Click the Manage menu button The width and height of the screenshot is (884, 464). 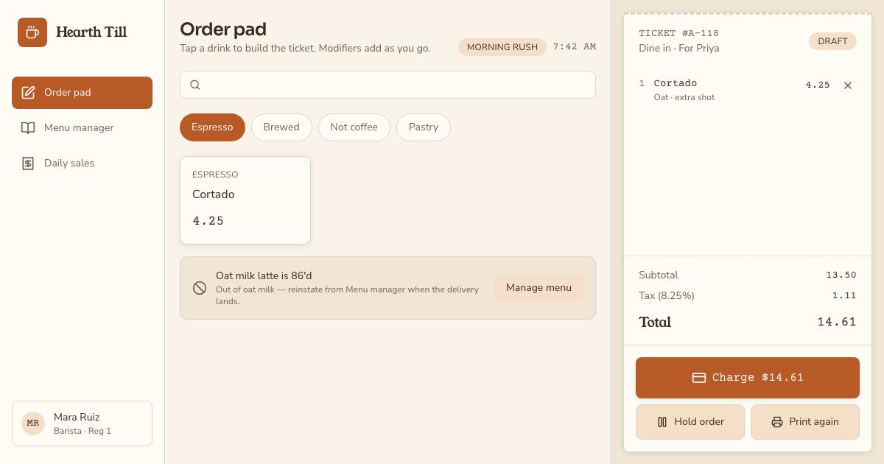(x=539, y=288)
